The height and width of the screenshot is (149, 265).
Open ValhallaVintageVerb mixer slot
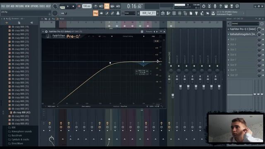(243, 34)
